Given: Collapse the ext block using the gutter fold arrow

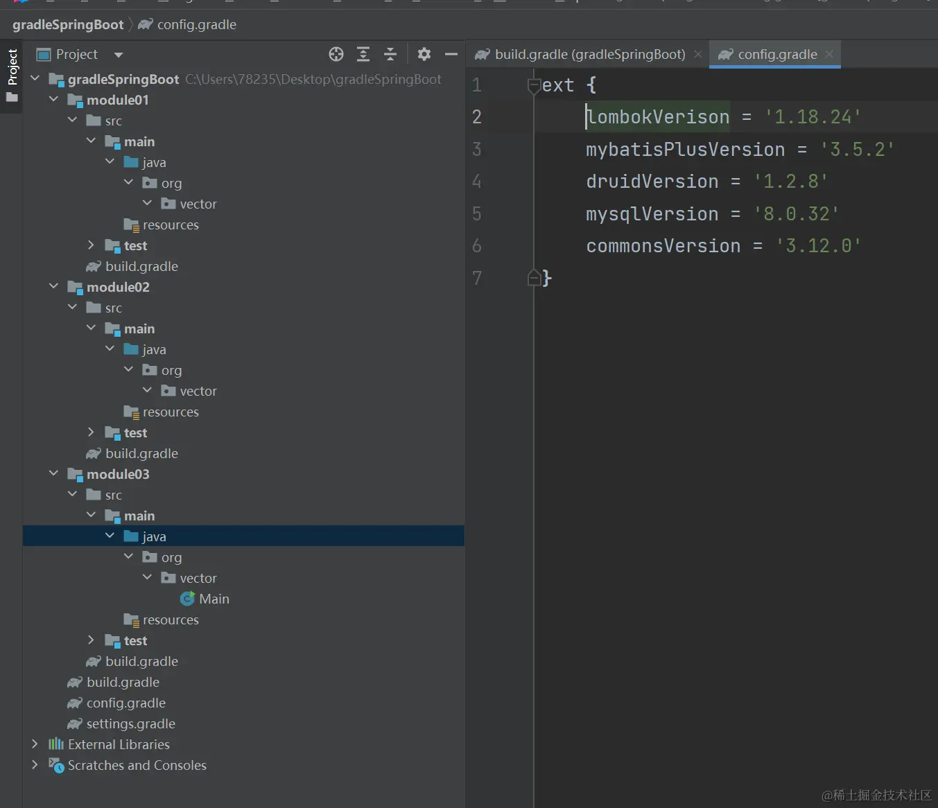Looking at the screenshot, I should tap(534, 85).
